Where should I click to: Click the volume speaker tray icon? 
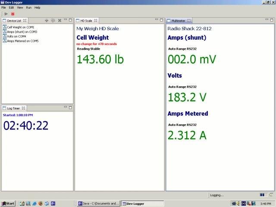coord(238,204)
